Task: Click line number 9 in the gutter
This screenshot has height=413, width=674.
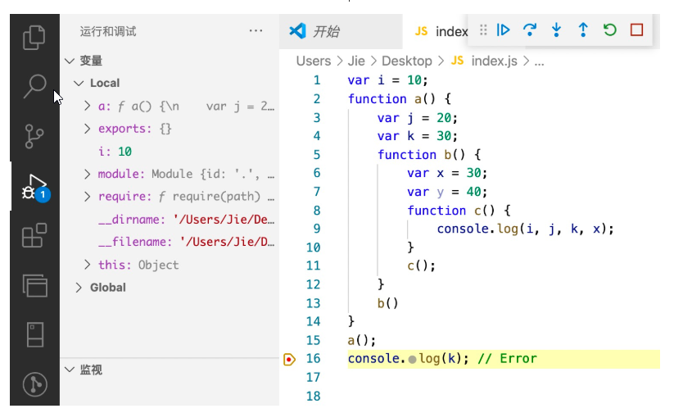Action: pos(317,229)
